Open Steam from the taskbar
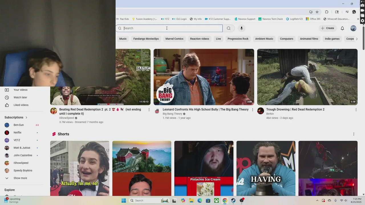 [233, 200]
